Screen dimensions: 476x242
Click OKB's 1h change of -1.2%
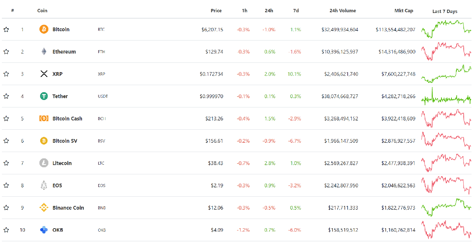point(243,230)
